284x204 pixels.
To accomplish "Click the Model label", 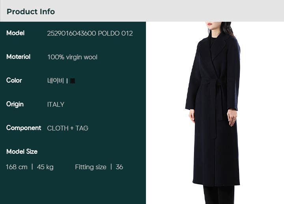I will tap(15, 33).
